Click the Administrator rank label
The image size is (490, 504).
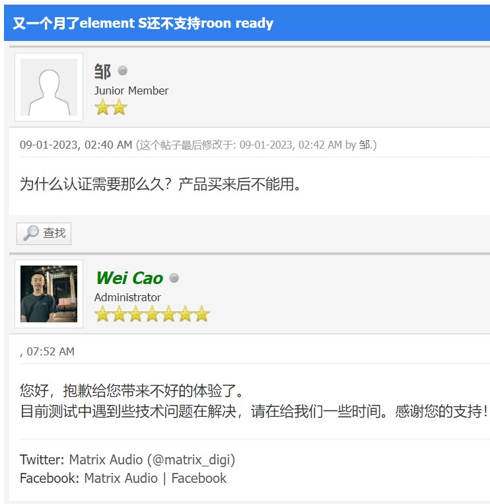[x=127, y=297]
